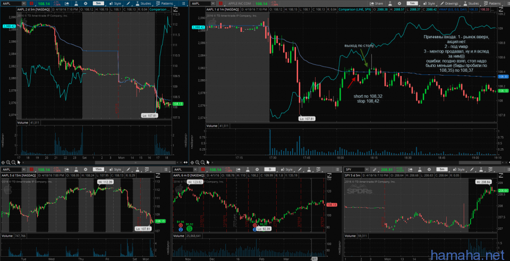Open flask icon next to Share in 1m chart

pos(389,4)
